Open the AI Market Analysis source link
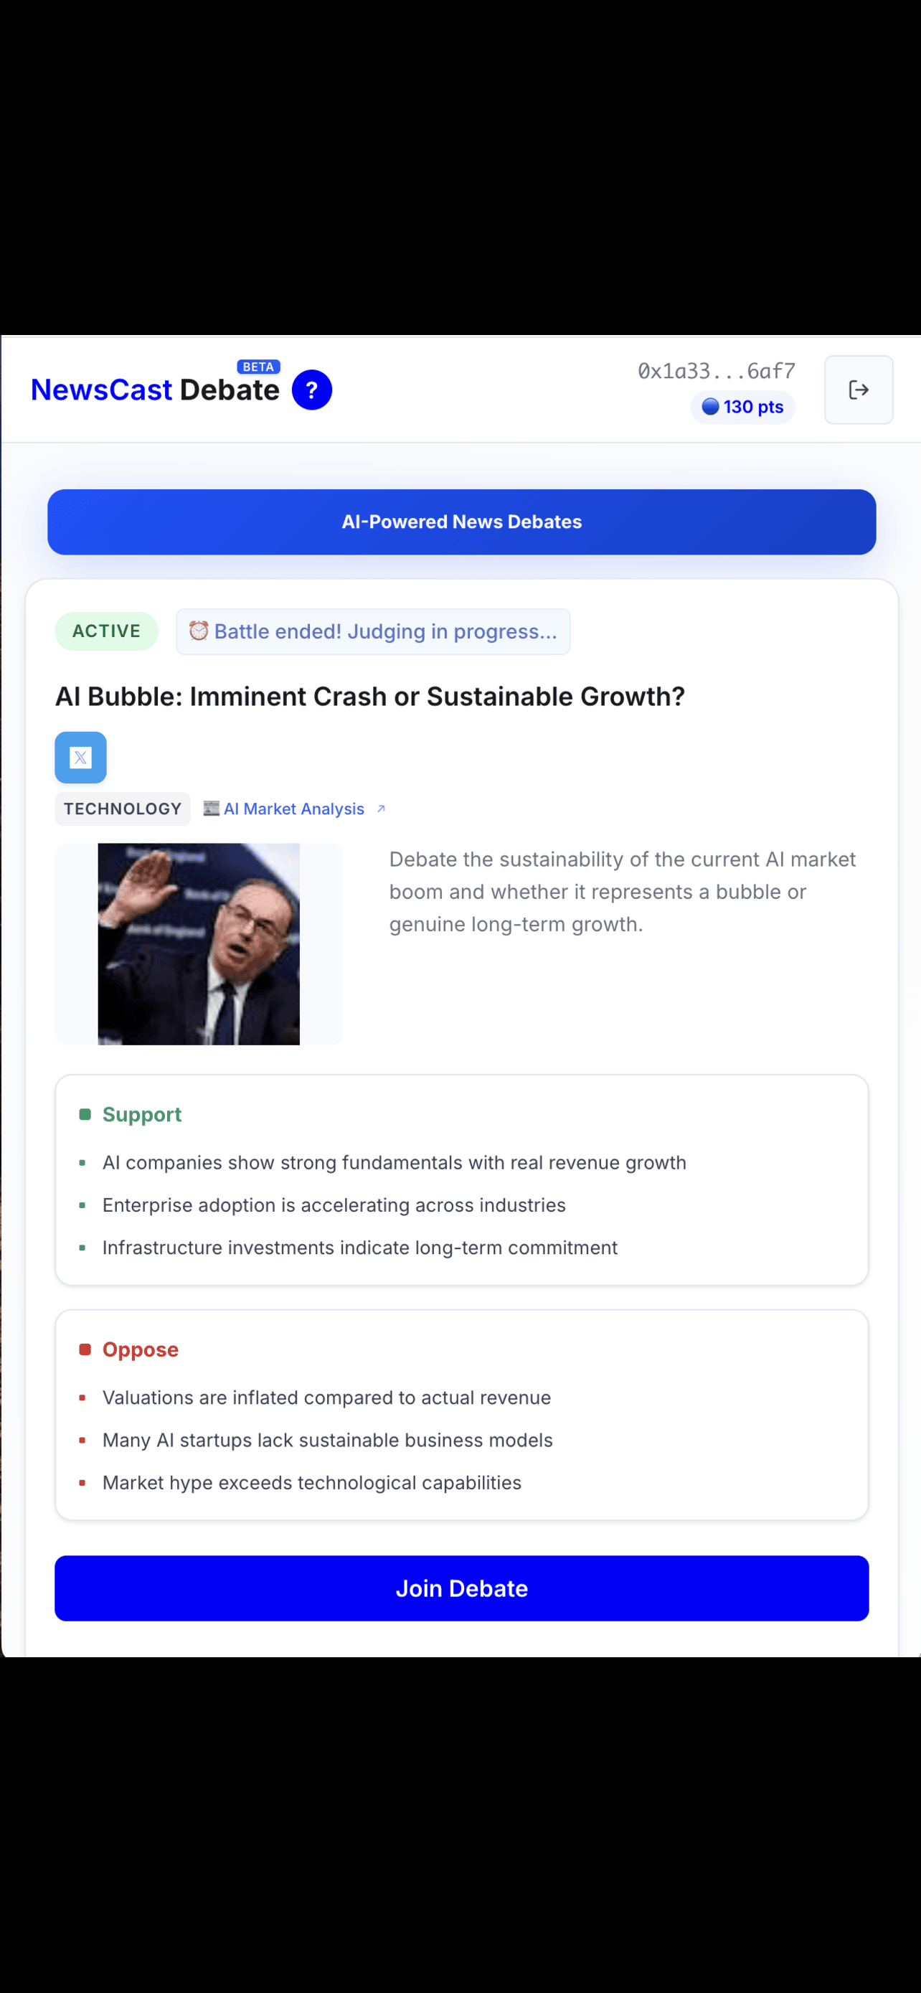The width and height of the screenshot is (921, 1993). click(294, 809)
